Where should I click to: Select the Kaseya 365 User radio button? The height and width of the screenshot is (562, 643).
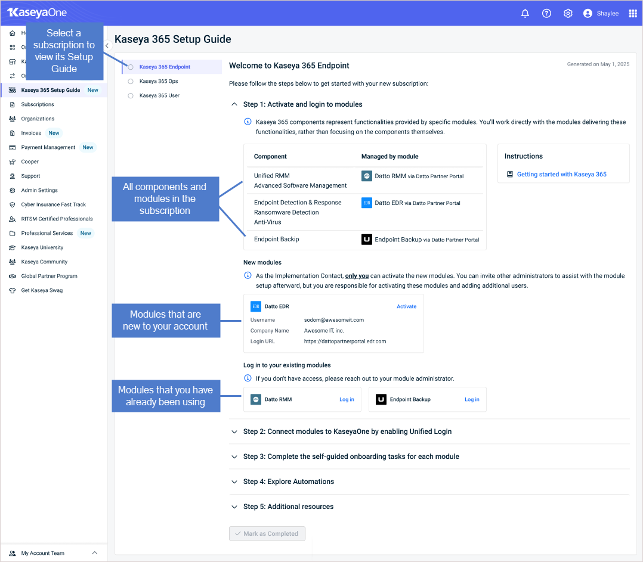[x=131, y=96]
